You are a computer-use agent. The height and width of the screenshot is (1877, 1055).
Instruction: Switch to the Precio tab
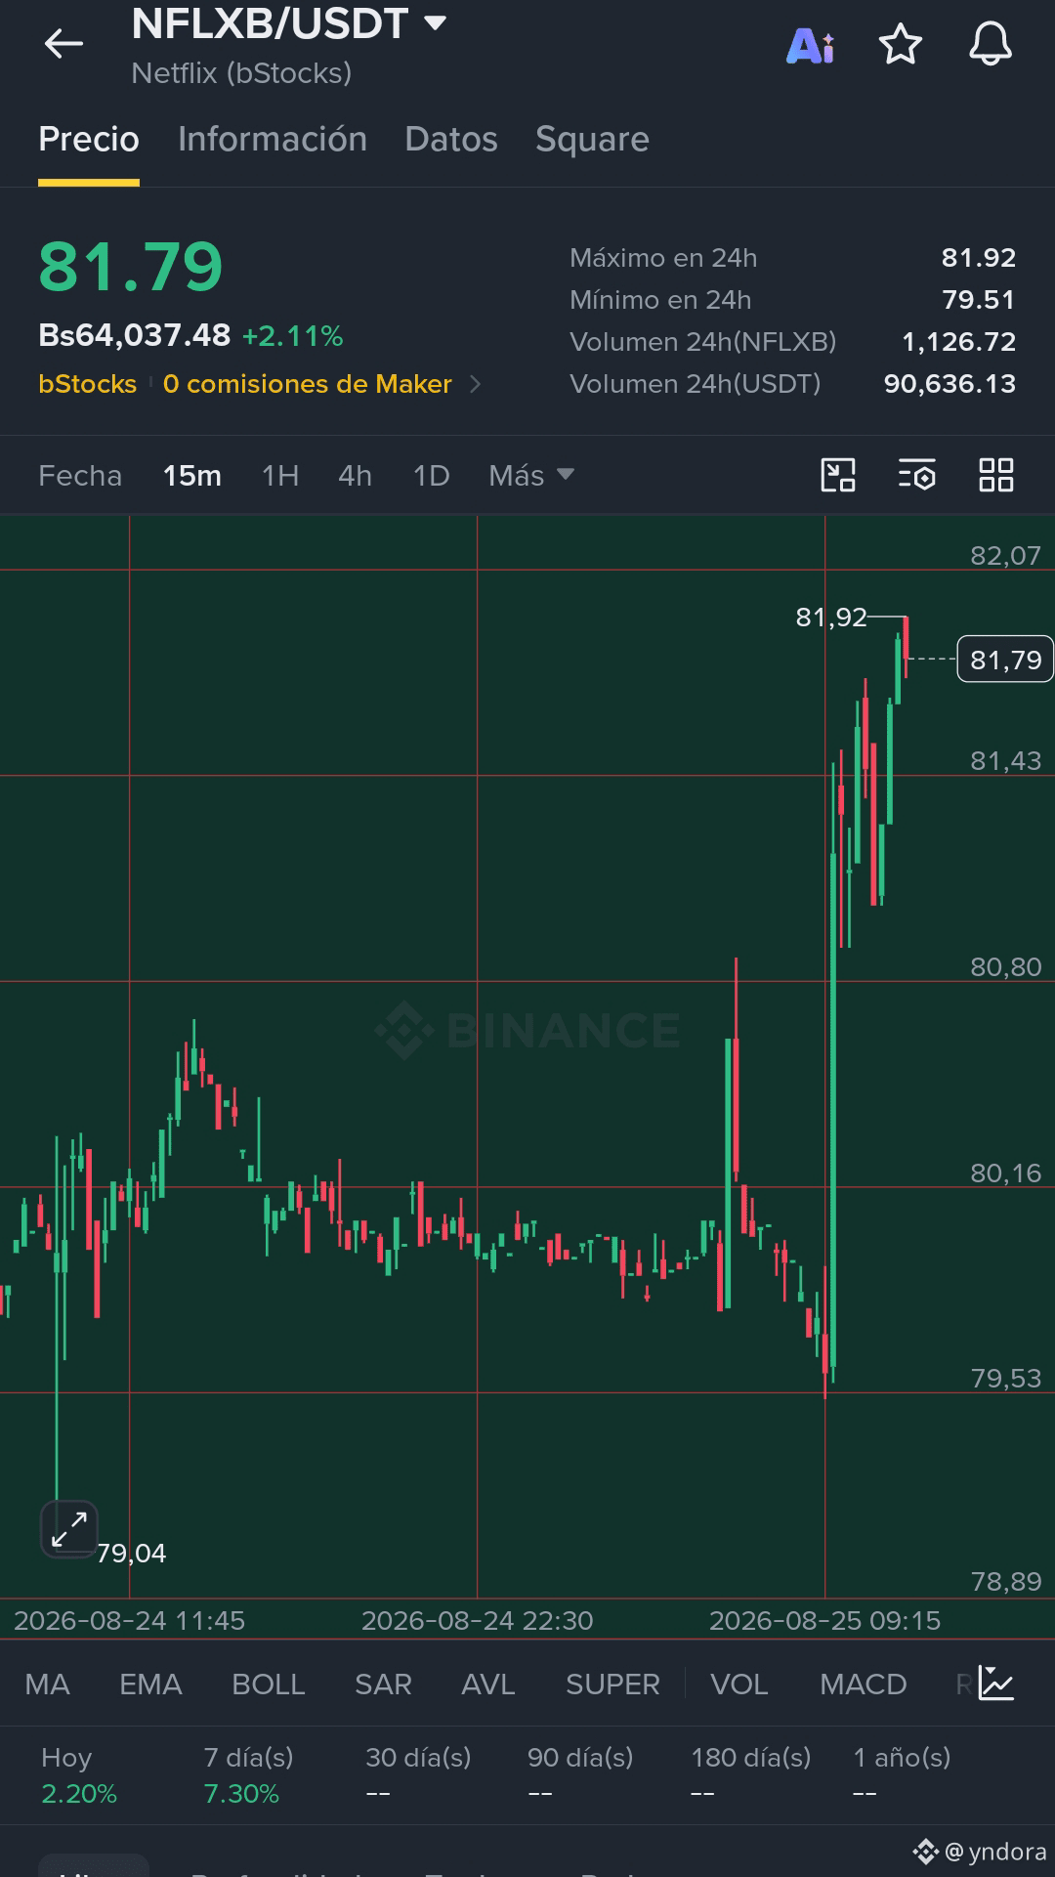[x=89, y=140]
